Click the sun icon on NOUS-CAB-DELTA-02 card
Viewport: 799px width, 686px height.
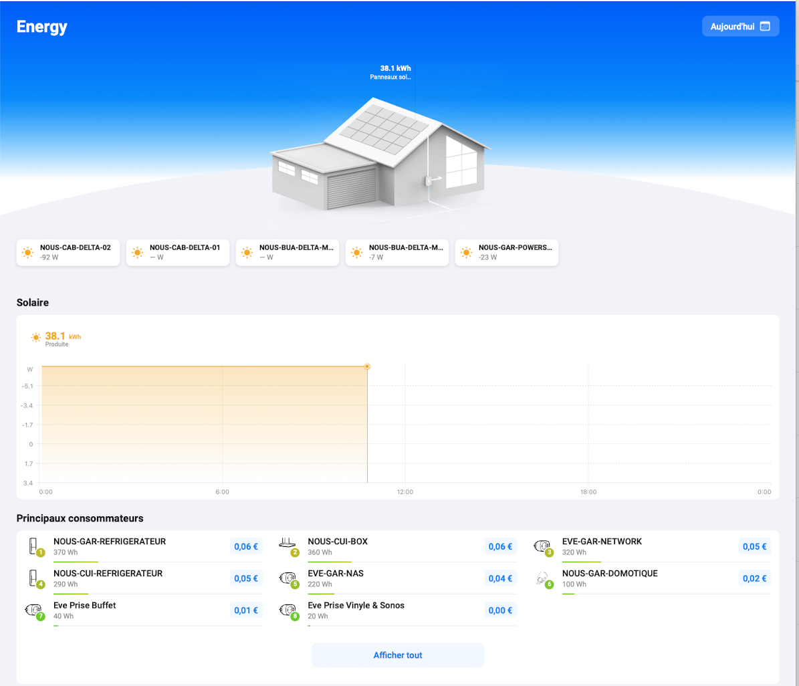(27, 252)
